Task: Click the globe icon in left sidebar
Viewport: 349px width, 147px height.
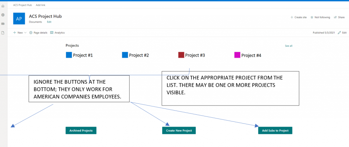Action: tap(3, 15)
